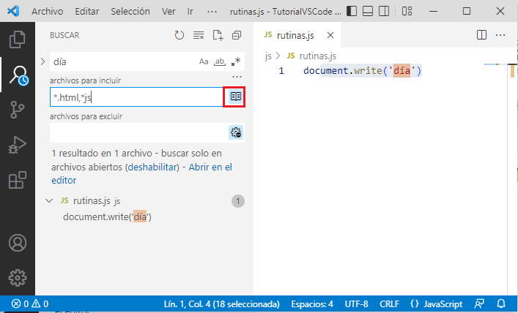The height and width of the screenshot is (313, 518).
Task: Click Abrir en el editor link
Action: 141,173
